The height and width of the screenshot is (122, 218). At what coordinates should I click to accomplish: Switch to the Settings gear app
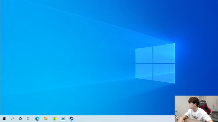[x=63, y=118]
